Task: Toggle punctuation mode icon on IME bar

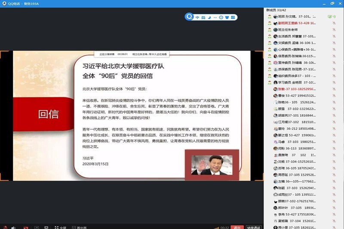Action: click(215, 17)
